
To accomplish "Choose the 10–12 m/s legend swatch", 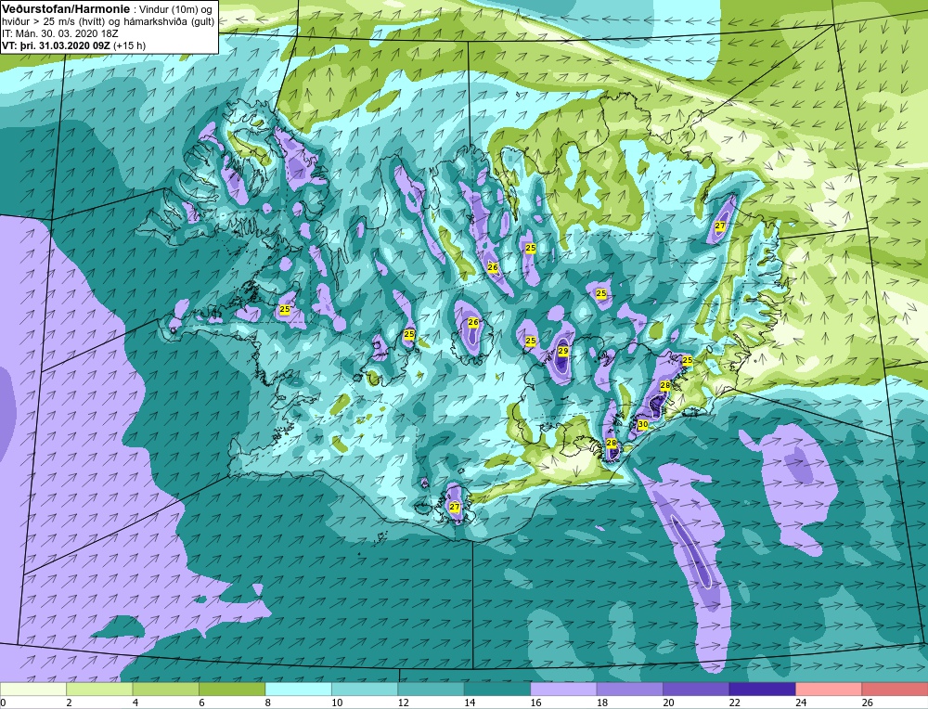I will (x=365, y=689).
